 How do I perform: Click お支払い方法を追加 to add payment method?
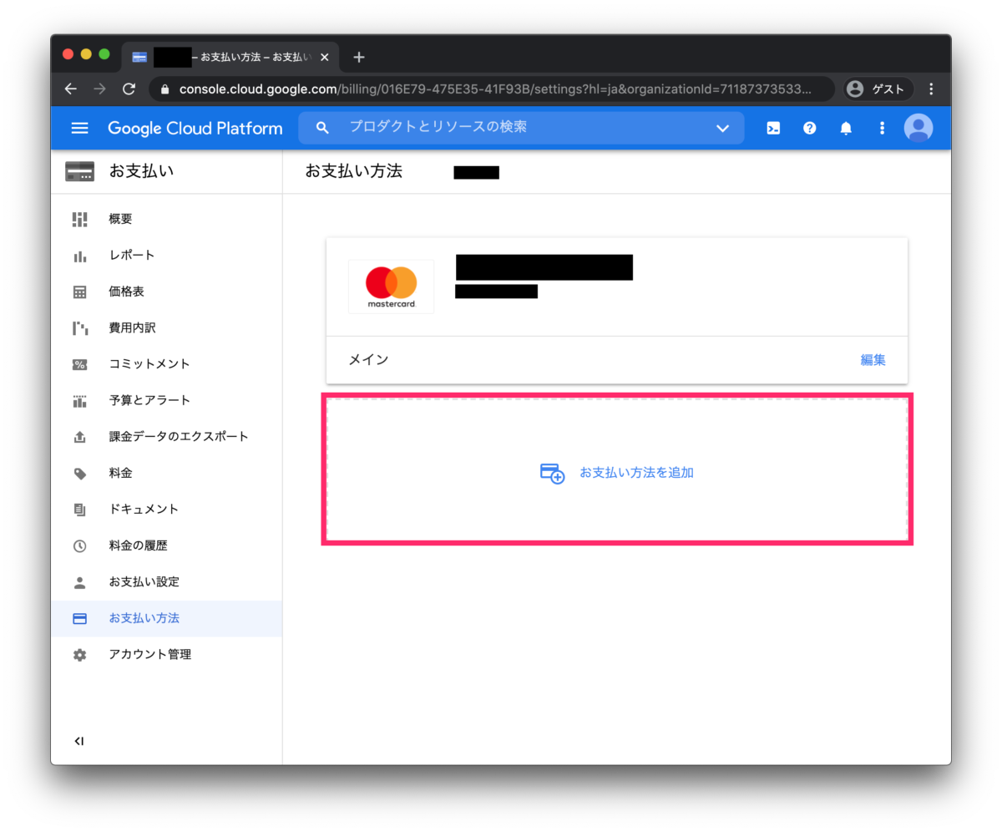pos(636,472)
